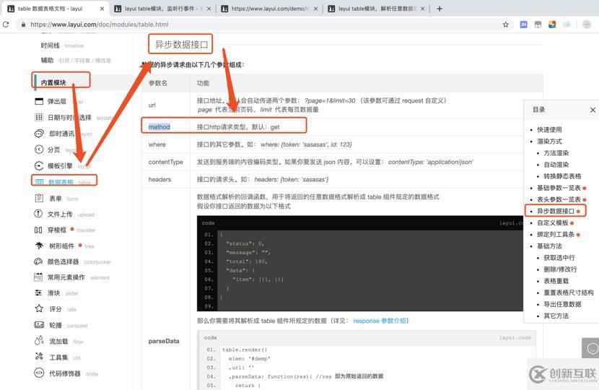This screenshot has height=390, width=599.
Task: Click the 树形组件 tree icon
Action: 39,246
